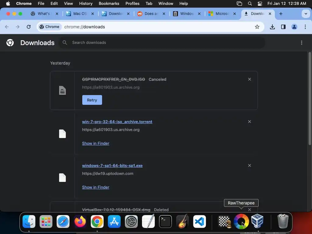Open Finder from the dock
The width and height of the screenshot is (312, 234).
tap(29, 222)
